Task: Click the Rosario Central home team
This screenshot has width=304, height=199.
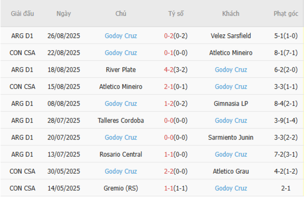Action: [x=121, y=154]
